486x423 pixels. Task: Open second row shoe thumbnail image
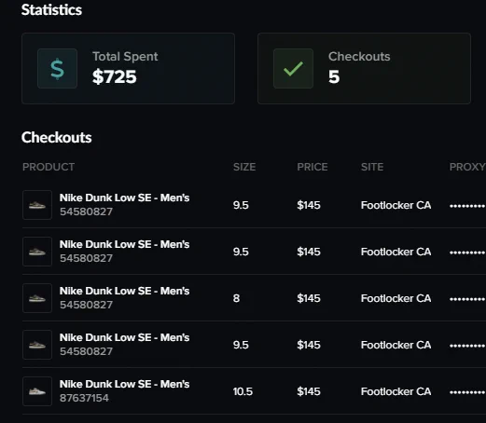click(x=37, y=252)
